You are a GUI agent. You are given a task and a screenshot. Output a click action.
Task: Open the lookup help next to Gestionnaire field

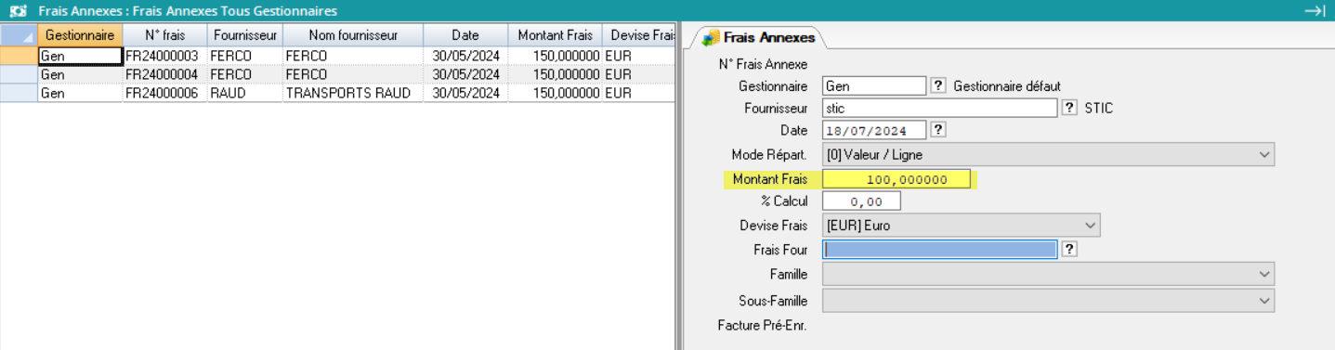937,85
